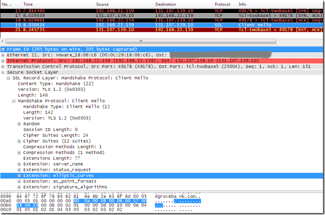Expand the Frame 19 details node
Viewport: 325px width, 215px height.
point(3,49)
